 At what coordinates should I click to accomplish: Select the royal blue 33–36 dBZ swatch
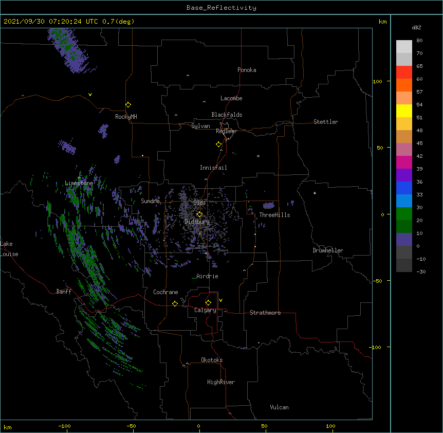[404, 188]
